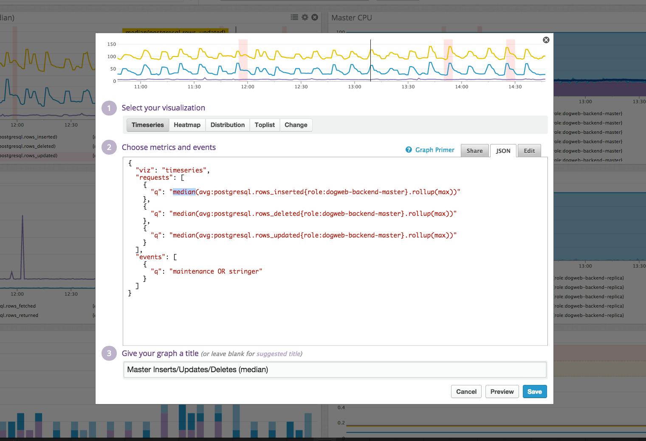Select the Change visualization type

click(296, 125)
